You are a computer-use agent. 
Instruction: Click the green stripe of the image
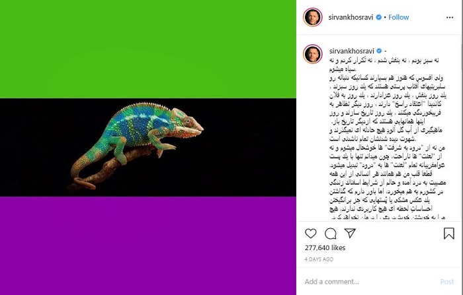click(x=148, y=49)
